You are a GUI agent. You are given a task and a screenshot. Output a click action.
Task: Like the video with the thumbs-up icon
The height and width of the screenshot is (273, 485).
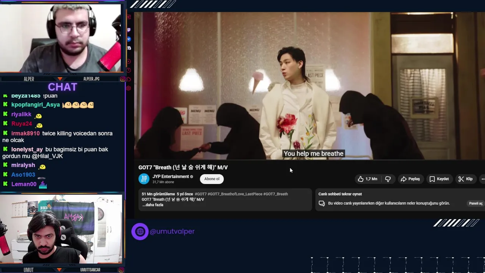[361, 179]
